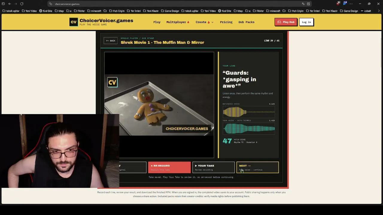The width and height of the screenshot is (383, 215).
Task: Open the Multiplayer menu item
Action: [178, 22]
